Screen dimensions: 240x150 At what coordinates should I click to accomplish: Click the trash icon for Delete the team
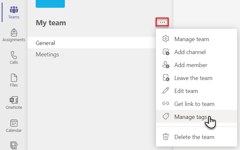166,137
